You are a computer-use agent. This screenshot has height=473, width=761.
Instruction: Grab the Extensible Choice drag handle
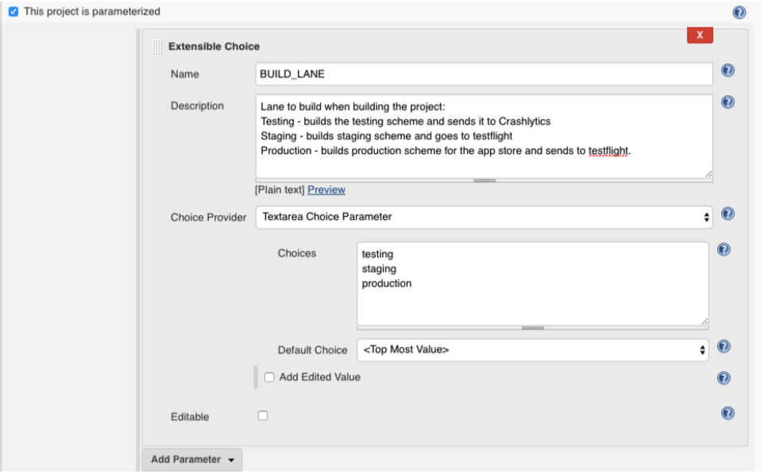157,47
